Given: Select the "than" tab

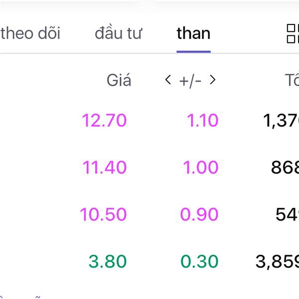Looking at the screenshot, I should pos(193,34).
